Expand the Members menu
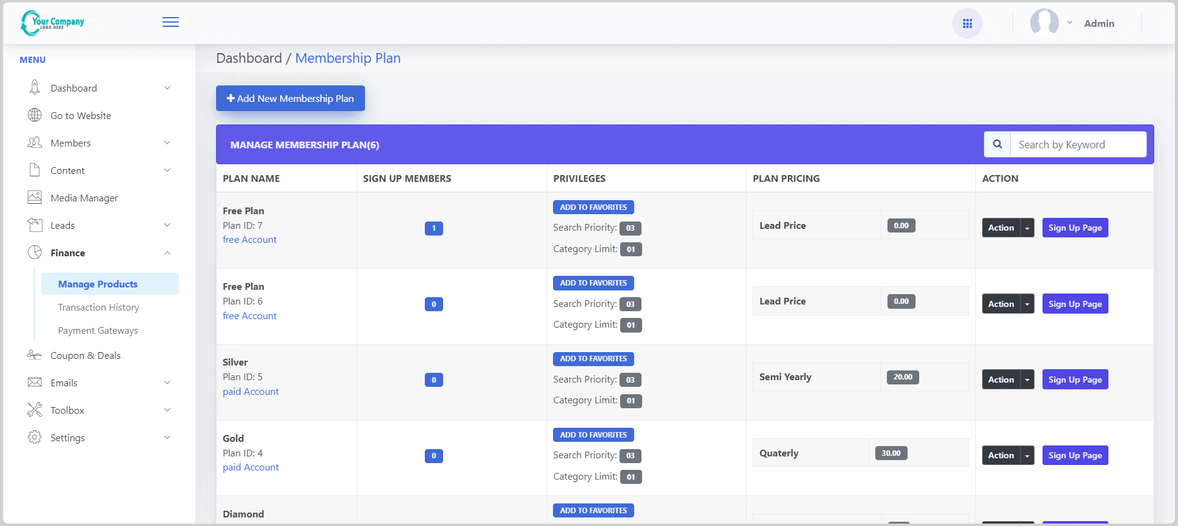 [71, 143]
